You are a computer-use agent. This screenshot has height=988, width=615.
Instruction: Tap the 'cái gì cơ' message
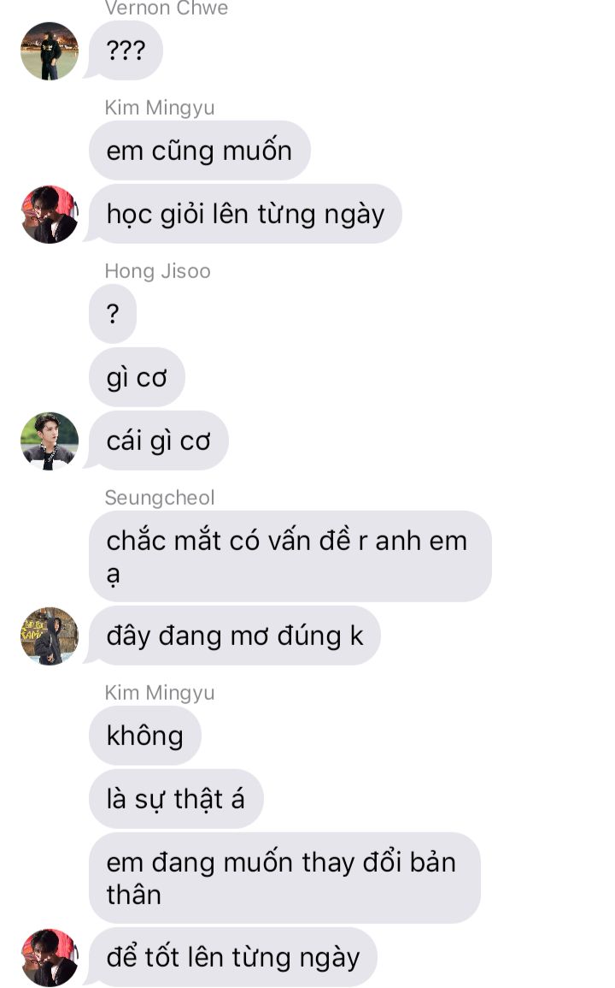159,441
